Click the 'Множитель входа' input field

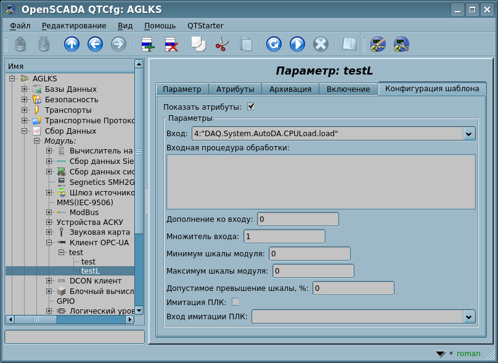click(284, 236)
